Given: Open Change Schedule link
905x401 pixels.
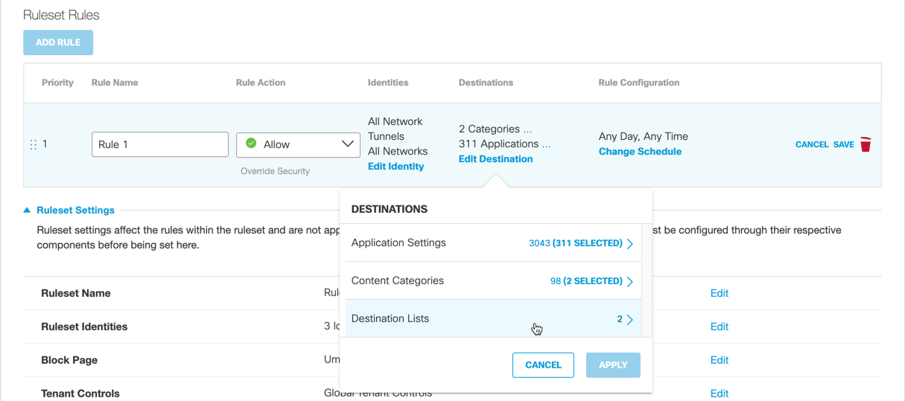Looking at the screenshot, I should (640, 152).
